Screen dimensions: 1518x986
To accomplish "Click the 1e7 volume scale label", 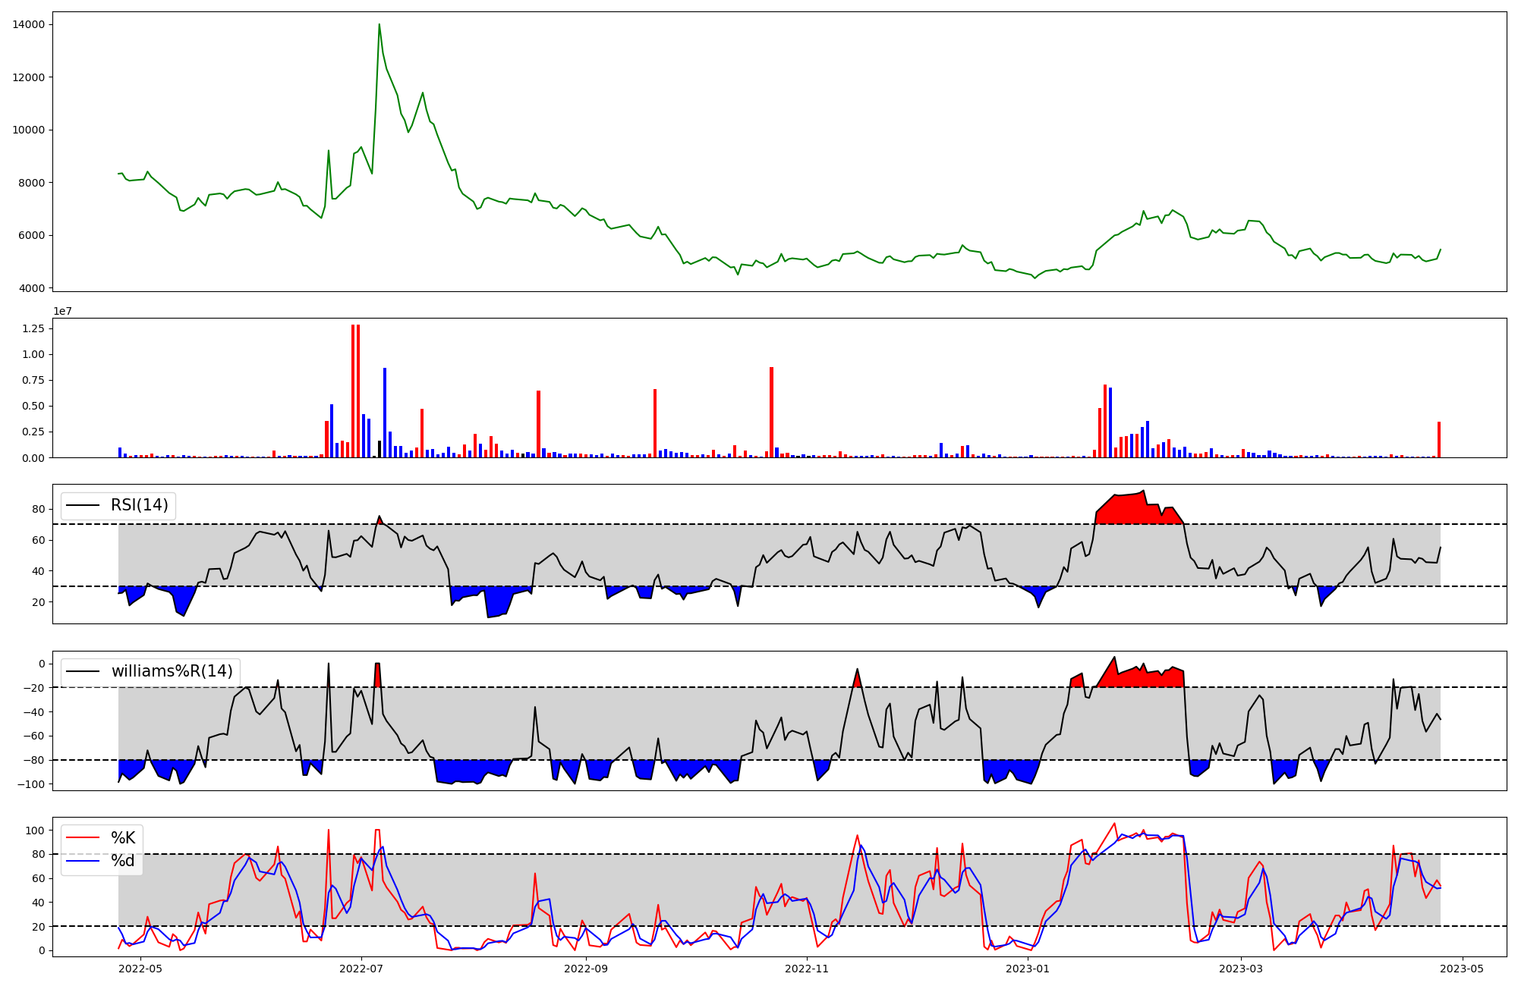I will [62, 311].
